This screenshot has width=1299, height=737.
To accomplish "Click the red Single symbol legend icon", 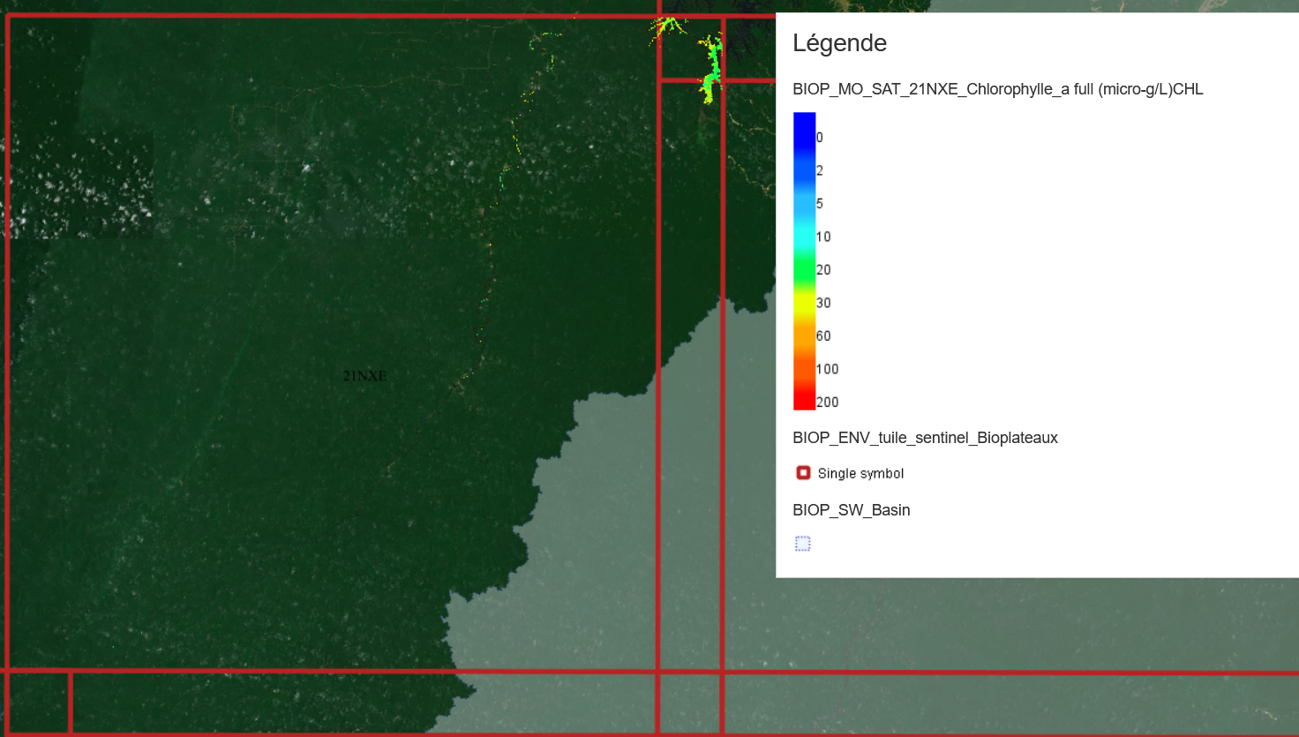I will [x=803, y=473].
